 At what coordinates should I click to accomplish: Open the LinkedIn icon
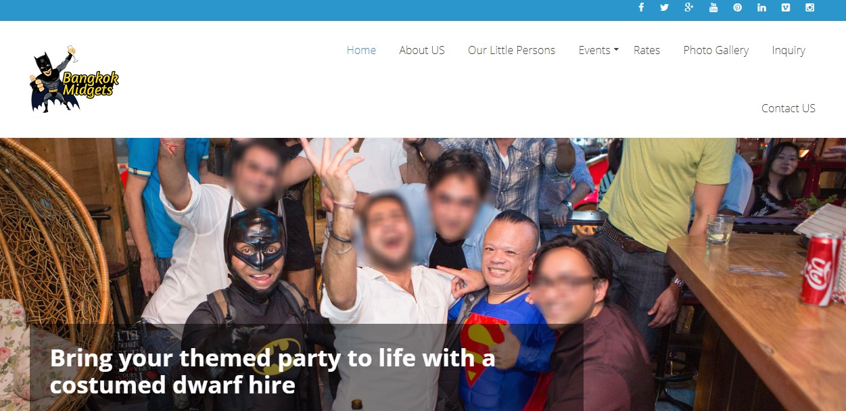tap(761, 7)
